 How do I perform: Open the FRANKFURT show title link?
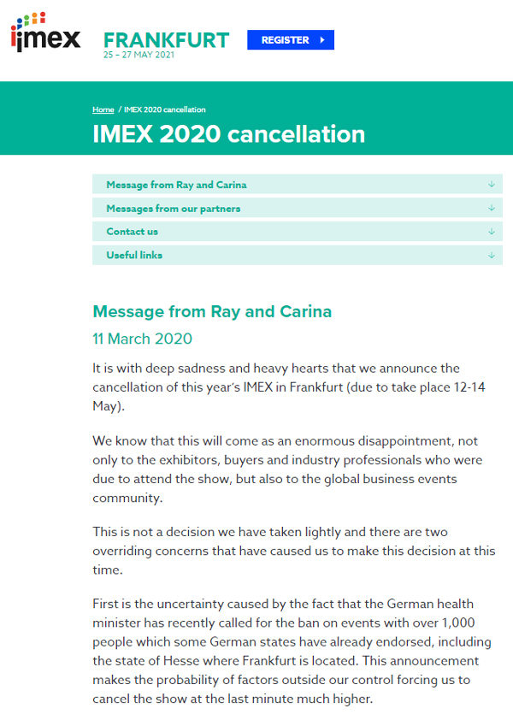pos(166,39)
